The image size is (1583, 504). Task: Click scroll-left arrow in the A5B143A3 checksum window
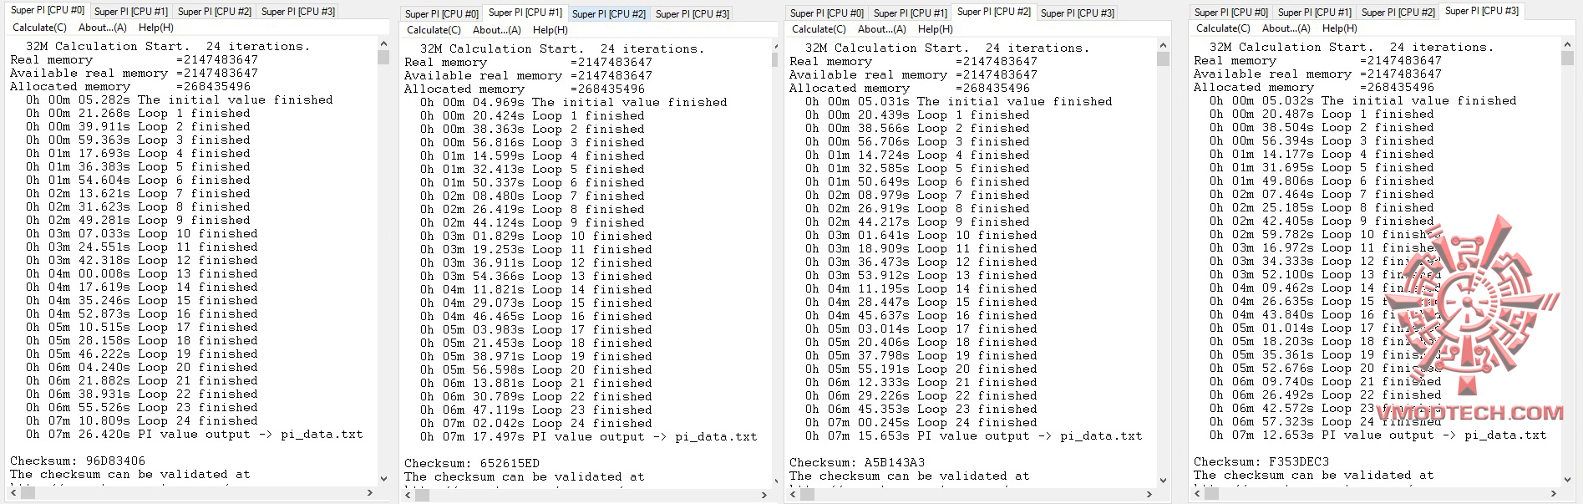[x=794, y=495]
